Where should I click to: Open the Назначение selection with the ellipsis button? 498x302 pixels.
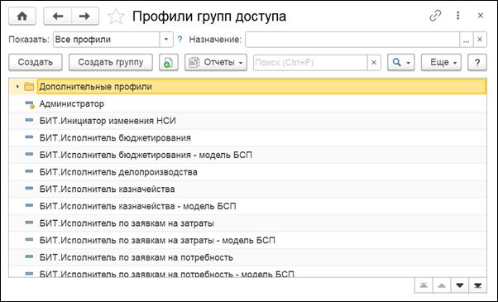coord(467,40)
